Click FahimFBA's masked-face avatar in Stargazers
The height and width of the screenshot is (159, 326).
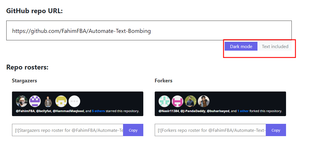[x=22, y=101]
